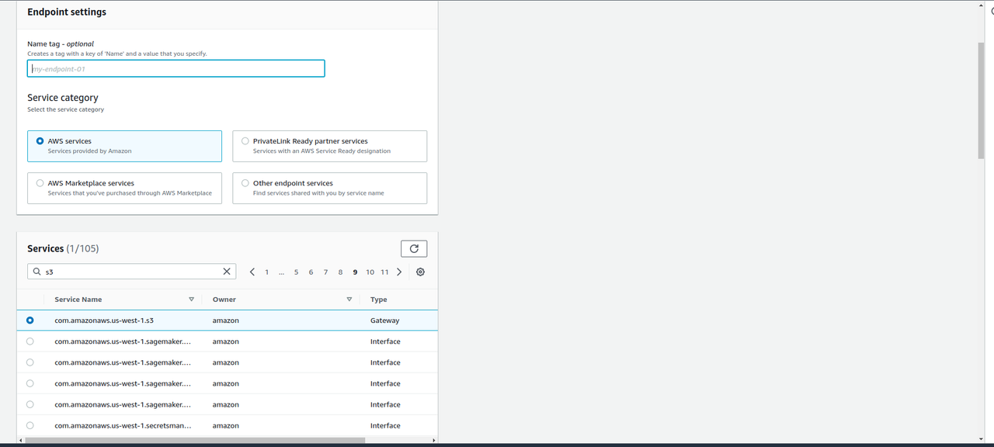
Task: Click the Type column header
Action: pos(379,300)
